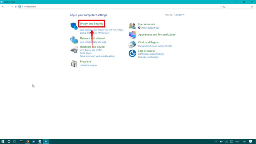Click the Ease of Access blue icon
This screenshot has width=256, height=144.
(132, 53)
